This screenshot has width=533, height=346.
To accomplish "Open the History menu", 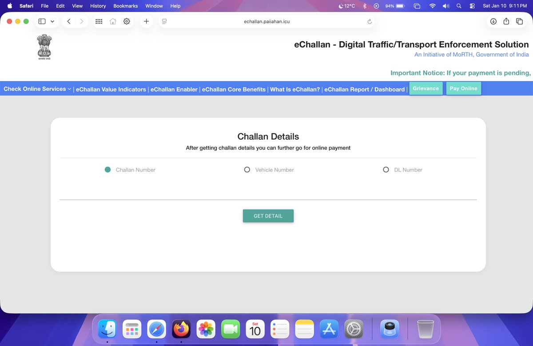I will pyautogui.click(x=98, y=6).
